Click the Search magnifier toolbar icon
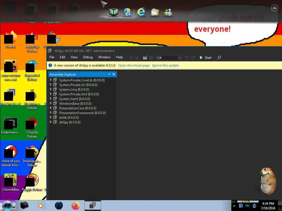 219,58
